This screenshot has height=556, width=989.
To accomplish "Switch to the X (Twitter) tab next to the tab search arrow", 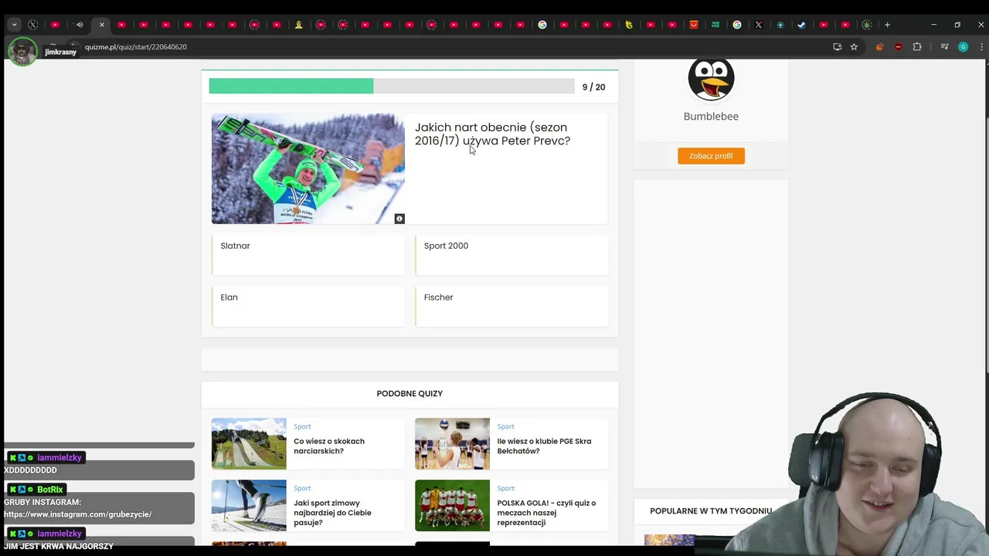I will coord(33,25).
